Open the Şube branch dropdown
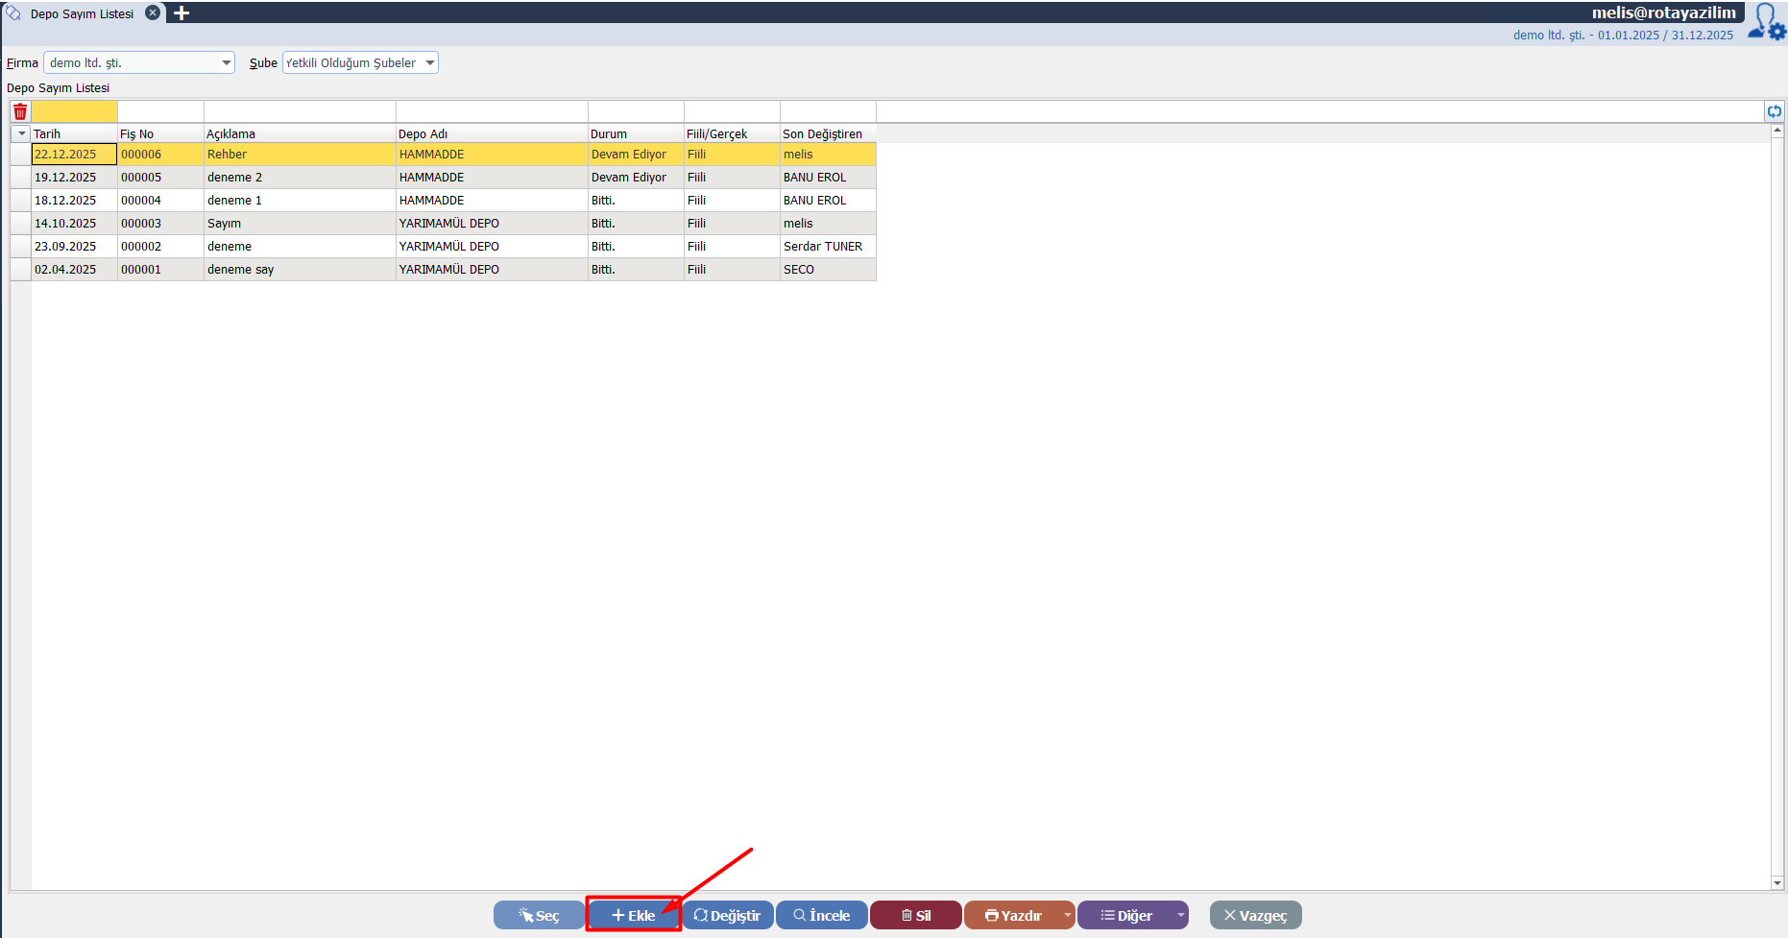 point(430,63)
